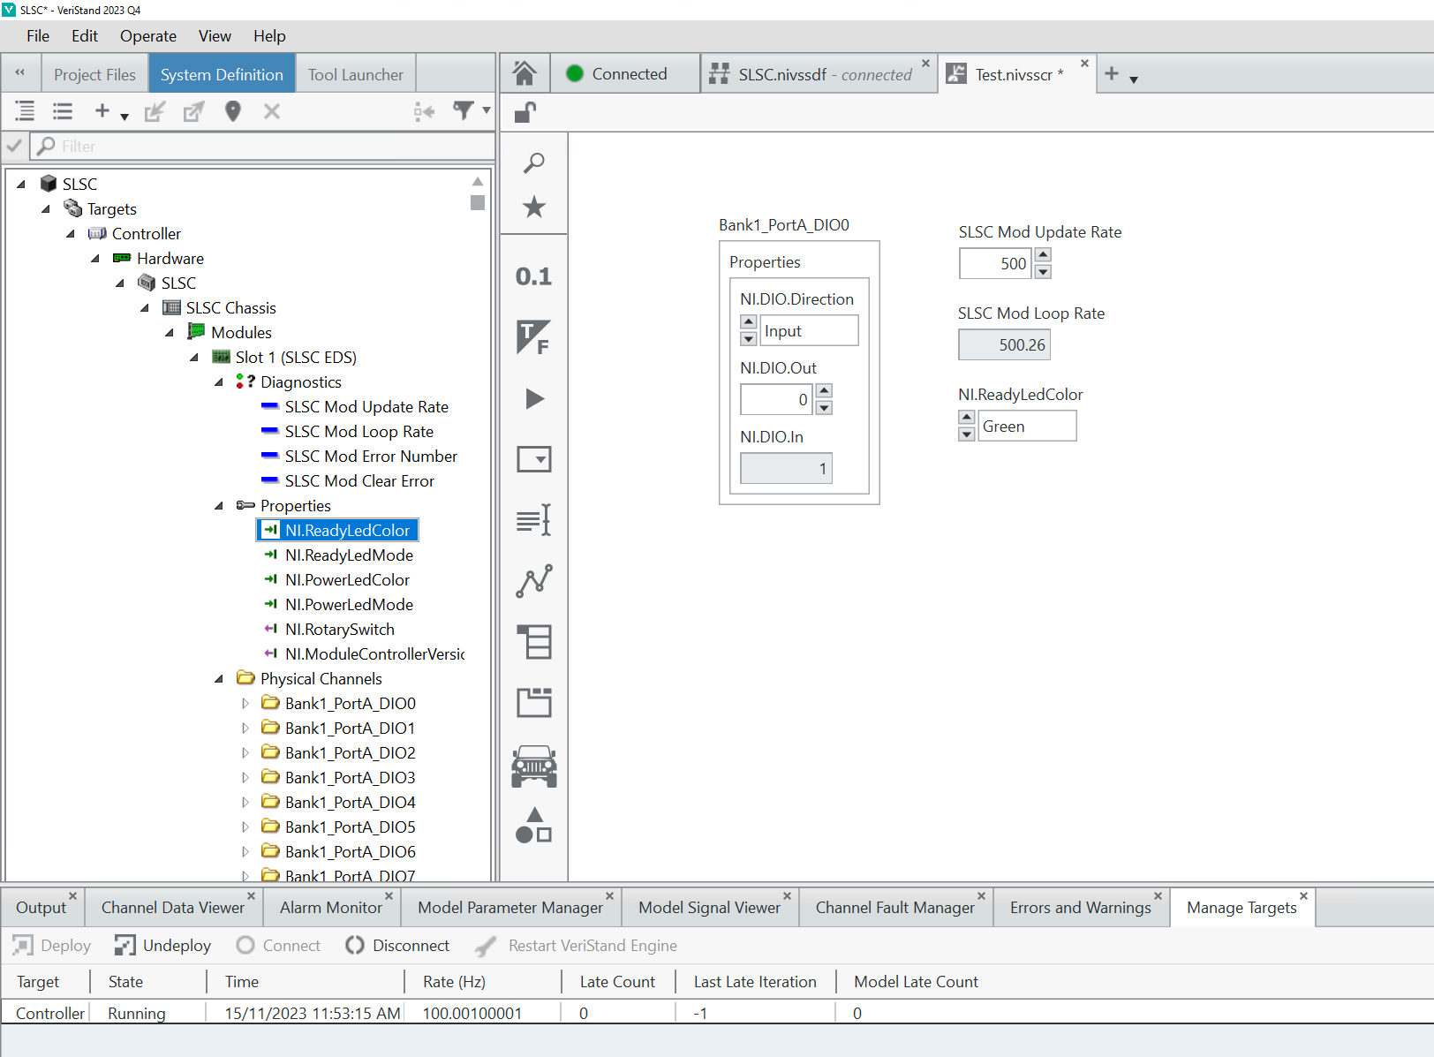
Task: Switch to the Tool Launcher tab
Action: (x=355, y=75)
